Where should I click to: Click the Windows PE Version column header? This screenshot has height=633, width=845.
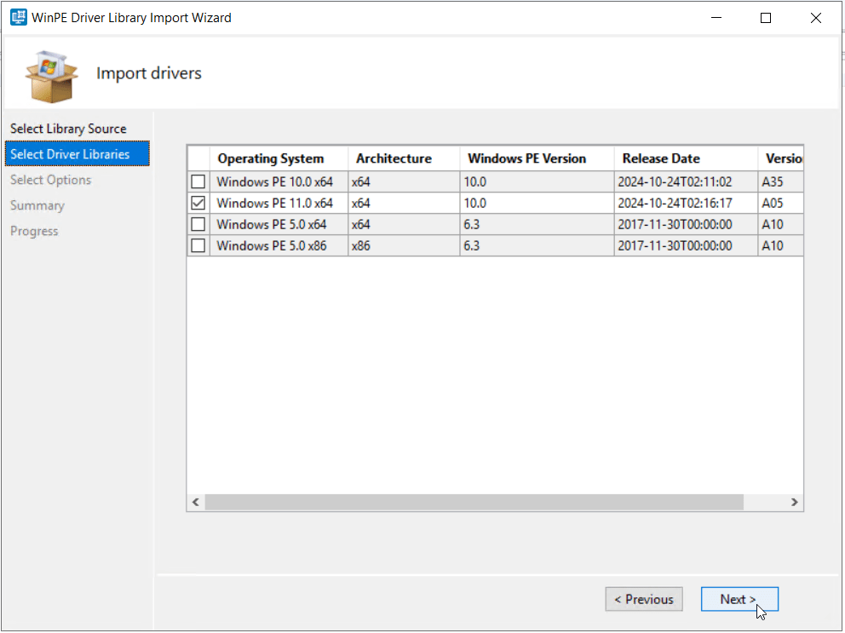click(527, 158)
